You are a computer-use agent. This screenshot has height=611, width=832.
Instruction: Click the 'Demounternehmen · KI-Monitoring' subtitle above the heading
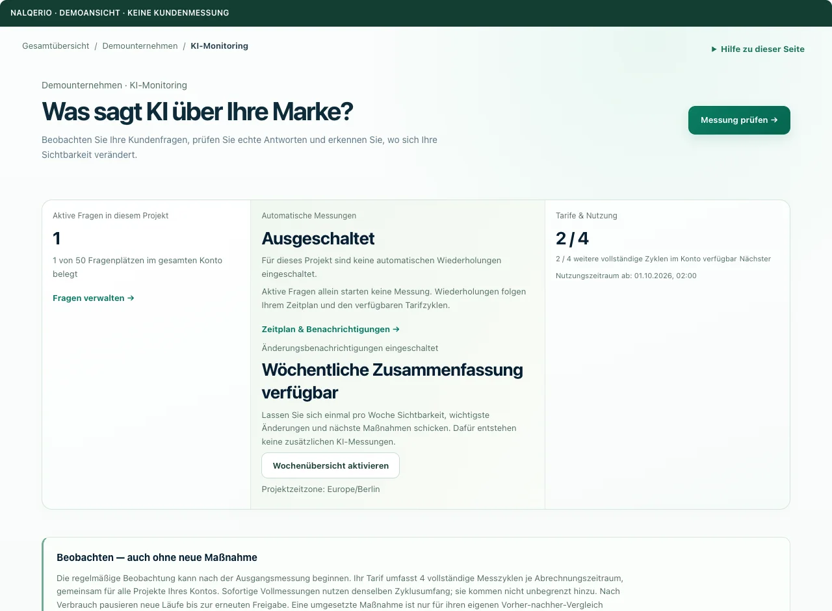coord(114,85)
